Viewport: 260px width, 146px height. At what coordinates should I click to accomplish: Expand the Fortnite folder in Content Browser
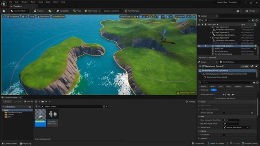pyautogui.click(x=4, y=114)
